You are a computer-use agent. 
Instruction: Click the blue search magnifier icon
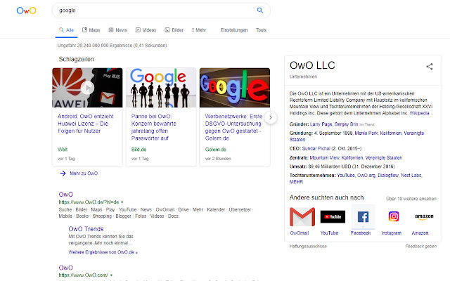click(260, 11)
